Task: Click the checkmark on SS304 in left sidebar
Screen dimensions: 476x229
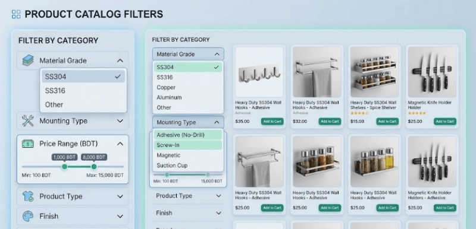Action: (118, 77)
